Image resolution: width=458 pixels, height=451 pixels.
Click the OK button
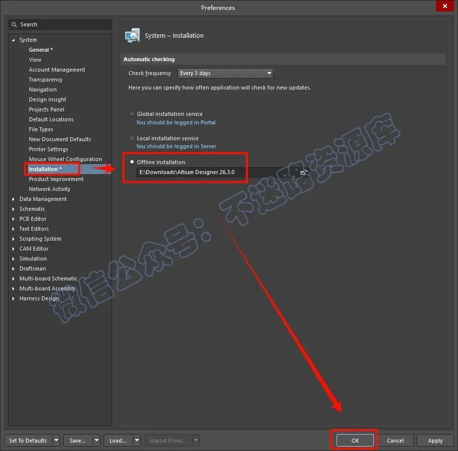(355, 440)
